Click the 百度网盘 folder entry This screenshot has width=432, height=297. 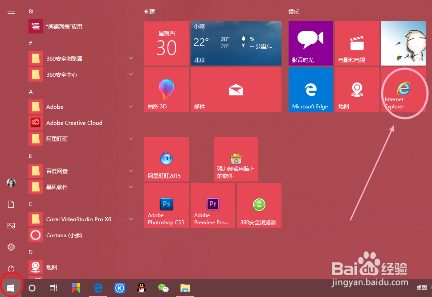(82, 171)
